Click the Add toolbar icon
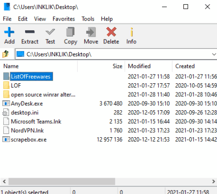Screen dimensions: 217x194 tap(9, 32)
